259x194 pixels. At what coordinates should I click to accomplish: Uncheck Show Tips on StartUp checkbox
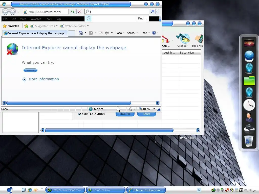pyautogui.click(x=80, y=114)
